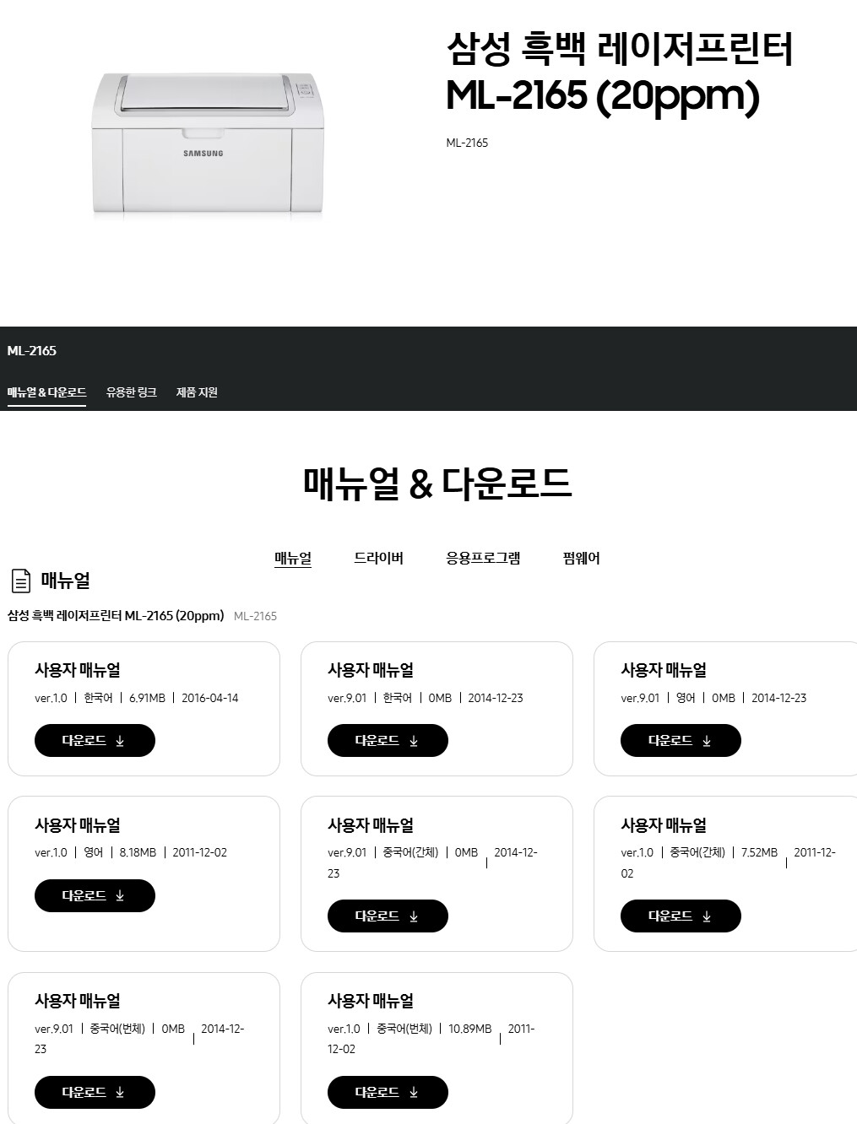
Task: Select the 매뉴얼 tab
Action: (293, 558)
